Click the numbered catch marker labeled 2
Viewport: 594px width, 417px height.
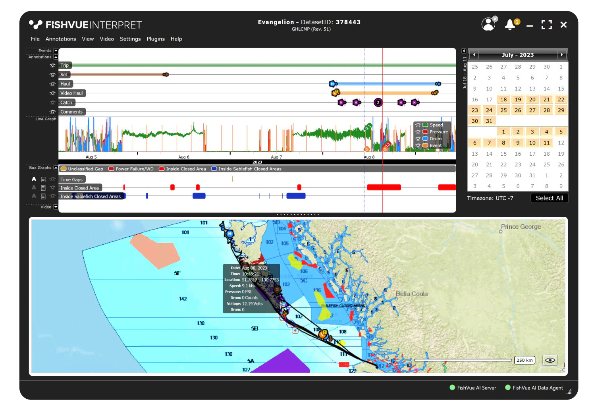(378, 102)
